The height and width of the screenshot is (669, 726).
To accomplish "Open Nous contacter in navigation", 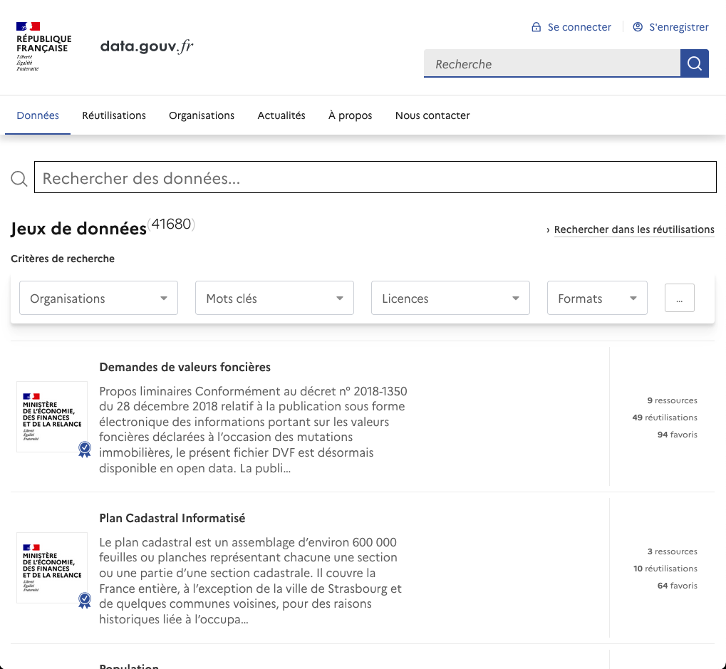I will tap(432, 115).
